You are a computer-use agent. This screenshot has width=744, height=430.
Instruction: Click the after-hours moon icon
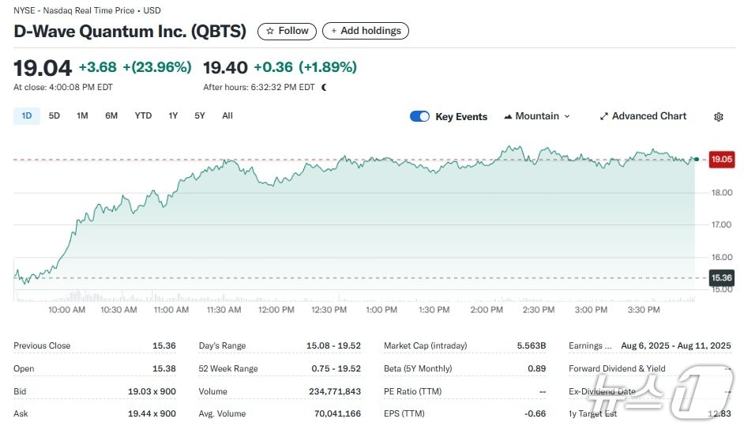tap(324, 88)
